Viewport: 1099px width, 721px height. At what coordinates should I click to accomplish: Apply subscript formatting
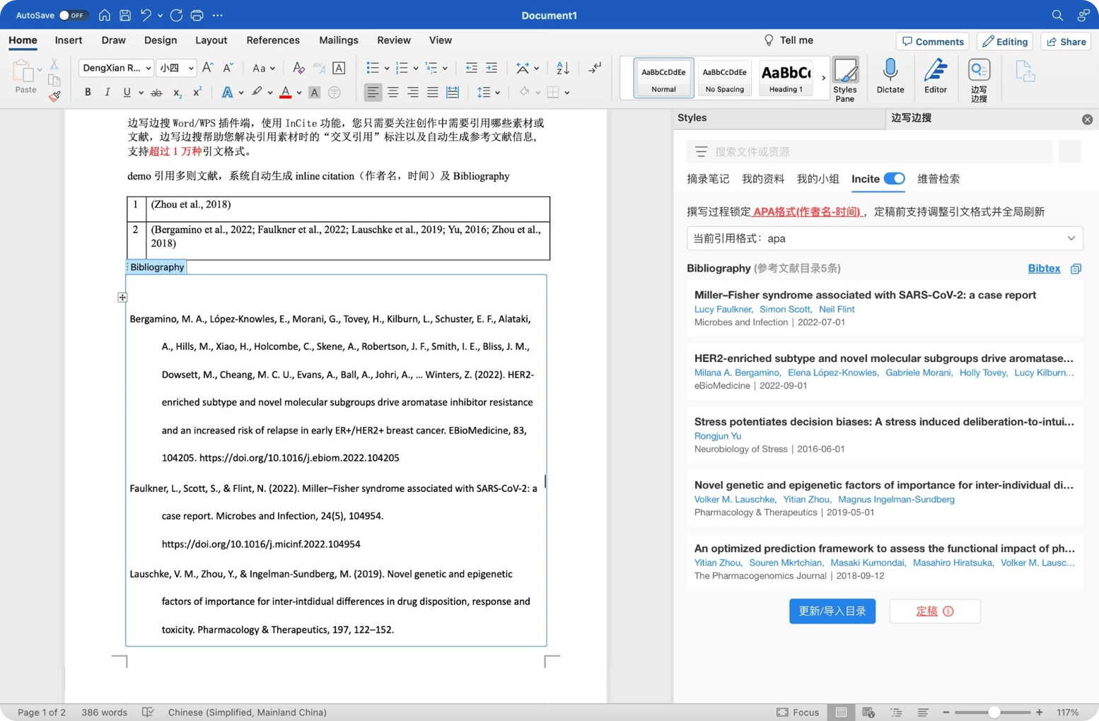click(178, 93)
